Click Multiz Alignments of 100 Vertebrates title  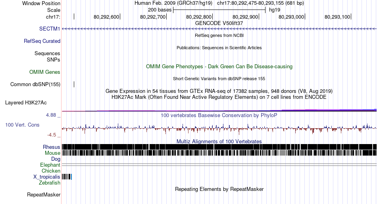[219, 141]
